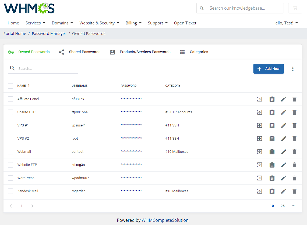
Task: Edit the Affiliate Panel password entry
Action: [x=284, y=99]
